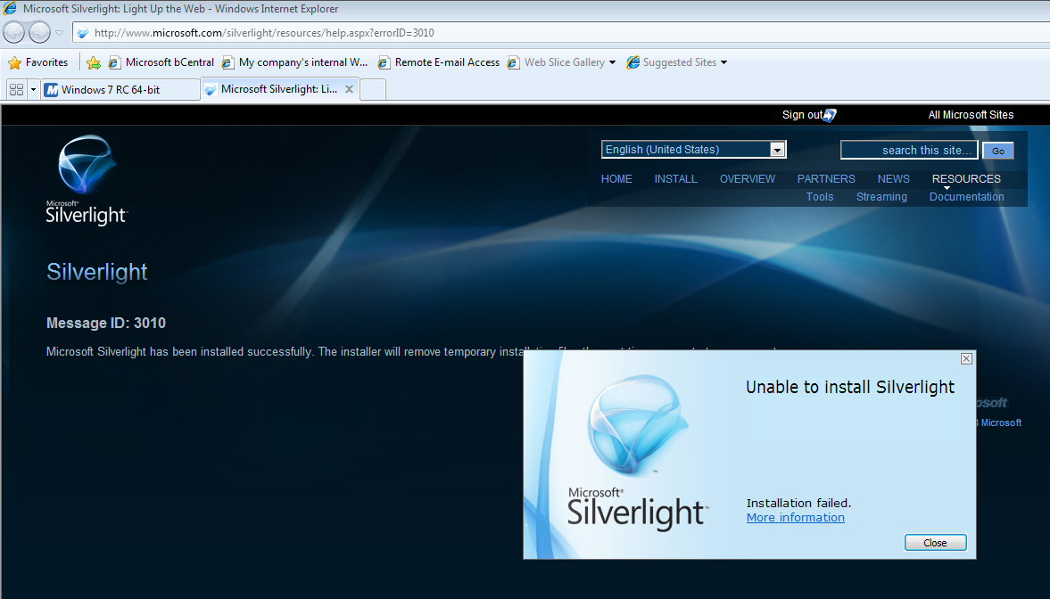Screen dimensions: 1050x599
Task: Click the Silverlight logo on the page
Action: 87,180
